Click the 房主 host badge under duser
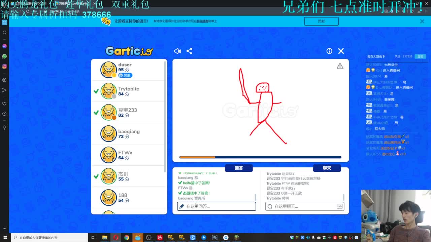Viewport: 431px width, 242px height. 125,75
